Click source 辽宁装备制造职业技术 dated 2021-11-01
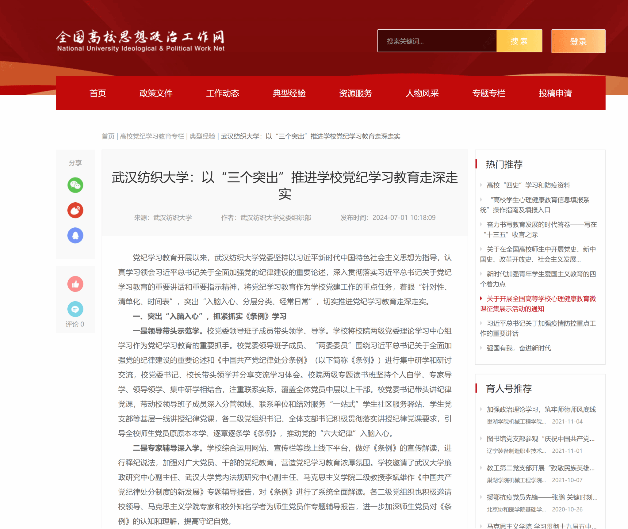Image resolution: width=628 pixels, height=529 pixels. (x=516, y=451)
